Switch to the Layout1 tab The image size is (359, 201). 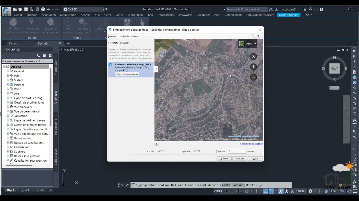coord(24,190)
